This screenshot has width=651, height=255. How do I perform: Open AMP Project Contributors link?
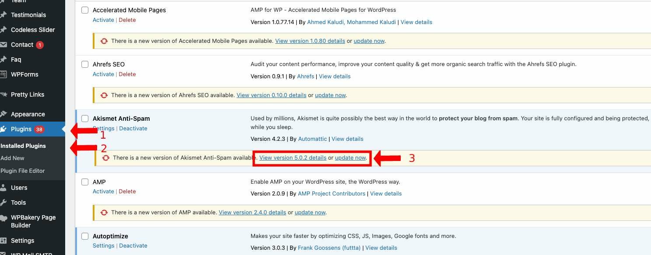(332, 194)
